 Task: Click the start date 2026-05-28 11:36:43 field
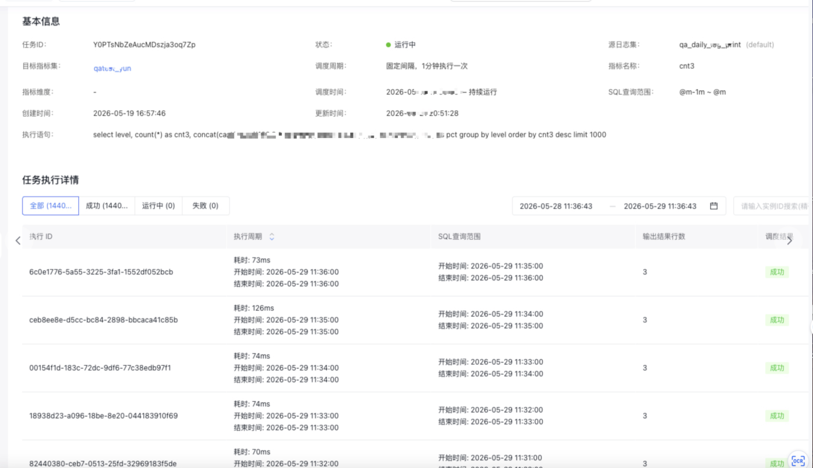(556, 206)
